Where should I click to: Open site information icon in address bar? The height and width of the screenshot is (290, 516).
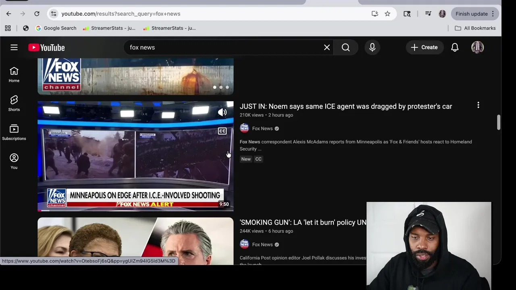pyautogui.click(x=54, y=14)
